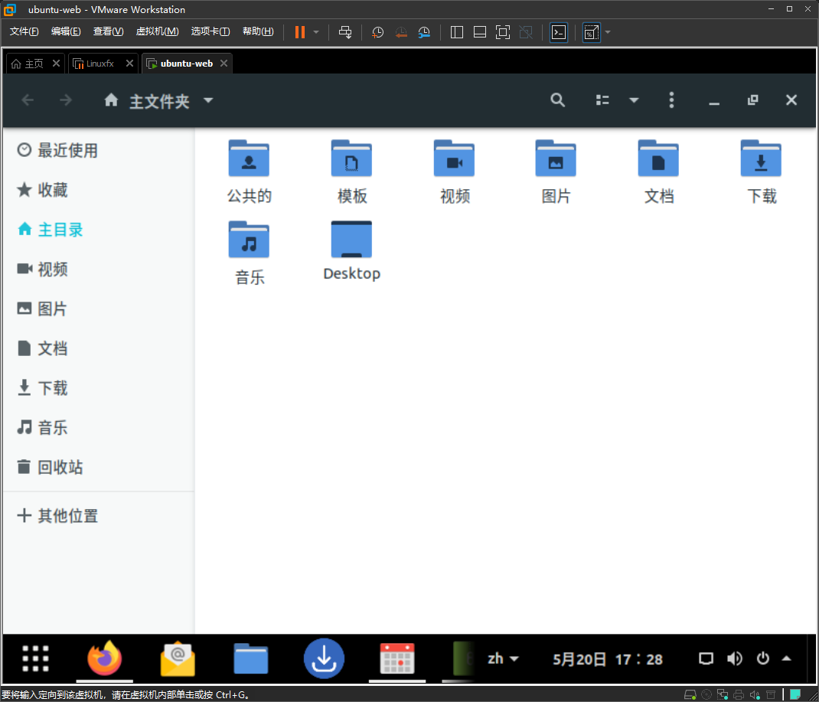Screen dimensions: 819x702
Task: Disconnect the sound device in status bar
Action: tap(754, 694)
